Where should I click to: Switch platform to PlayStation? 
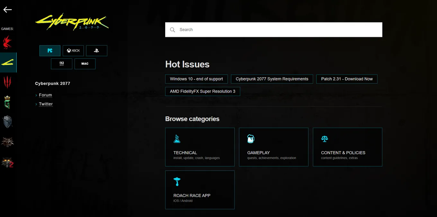pyautogui.click(x=97, y=51)
